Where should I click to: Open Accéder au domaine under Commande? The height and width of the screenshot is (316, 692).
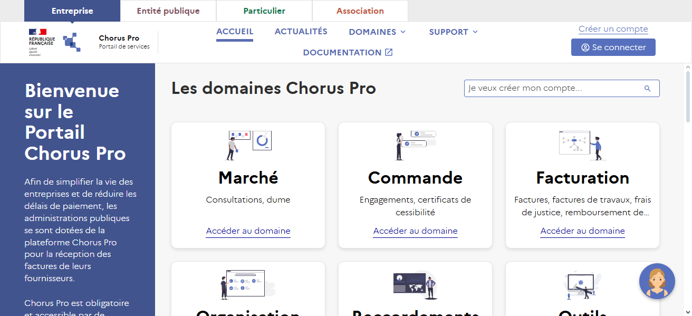(416, 231)
